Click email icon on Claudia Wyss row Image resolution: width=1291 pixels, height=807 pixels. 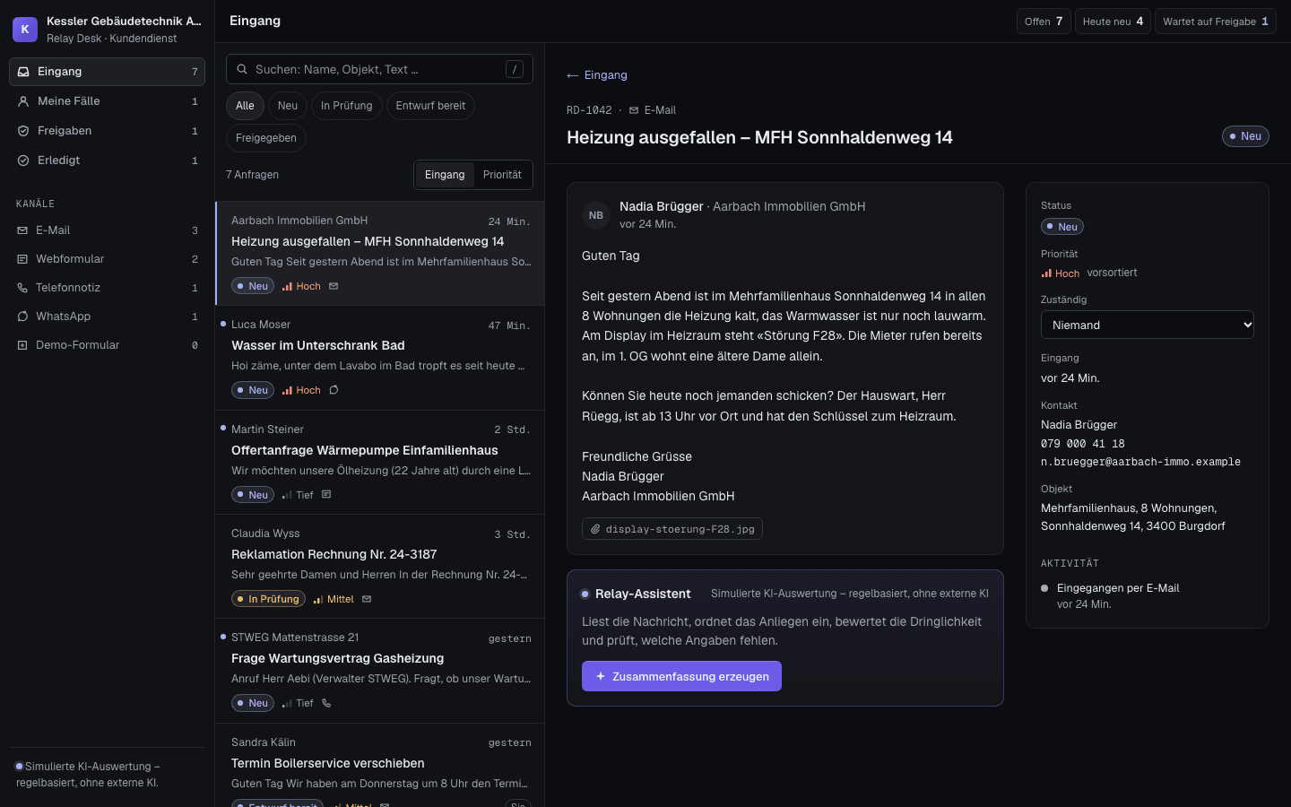coord(367,599)
